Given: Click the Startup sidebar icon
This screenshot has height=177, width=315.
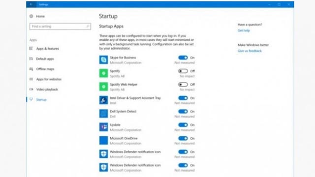Looking at the screenshot, I should [x=31, y=99].
